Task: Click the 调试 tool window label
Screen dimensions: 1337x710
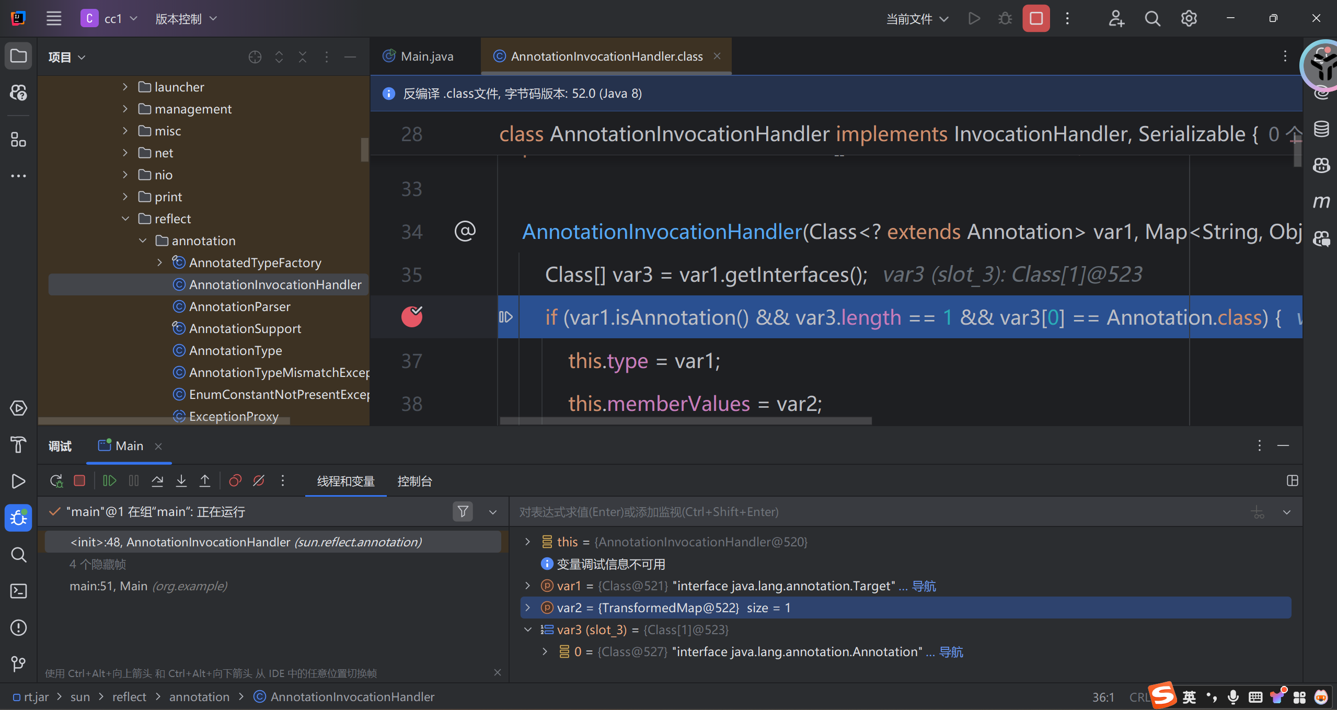Action: (60, 446)
